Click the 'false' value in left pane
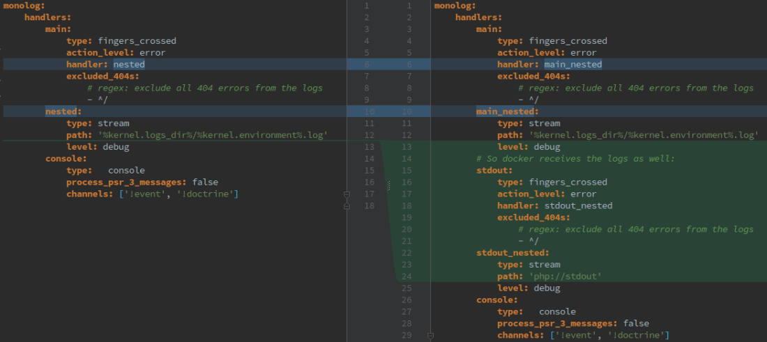The height and width of the screenshot is (342, 767). pos(205,182)
